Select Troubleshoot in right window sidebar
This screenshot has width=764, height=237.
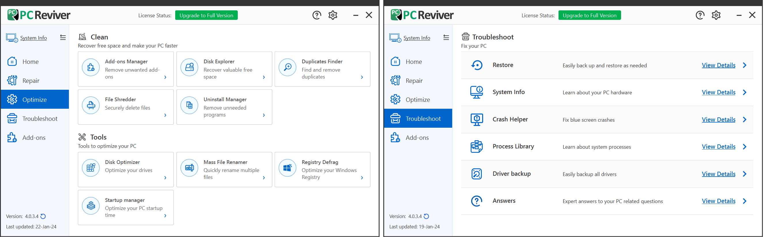tap(418, 118)
